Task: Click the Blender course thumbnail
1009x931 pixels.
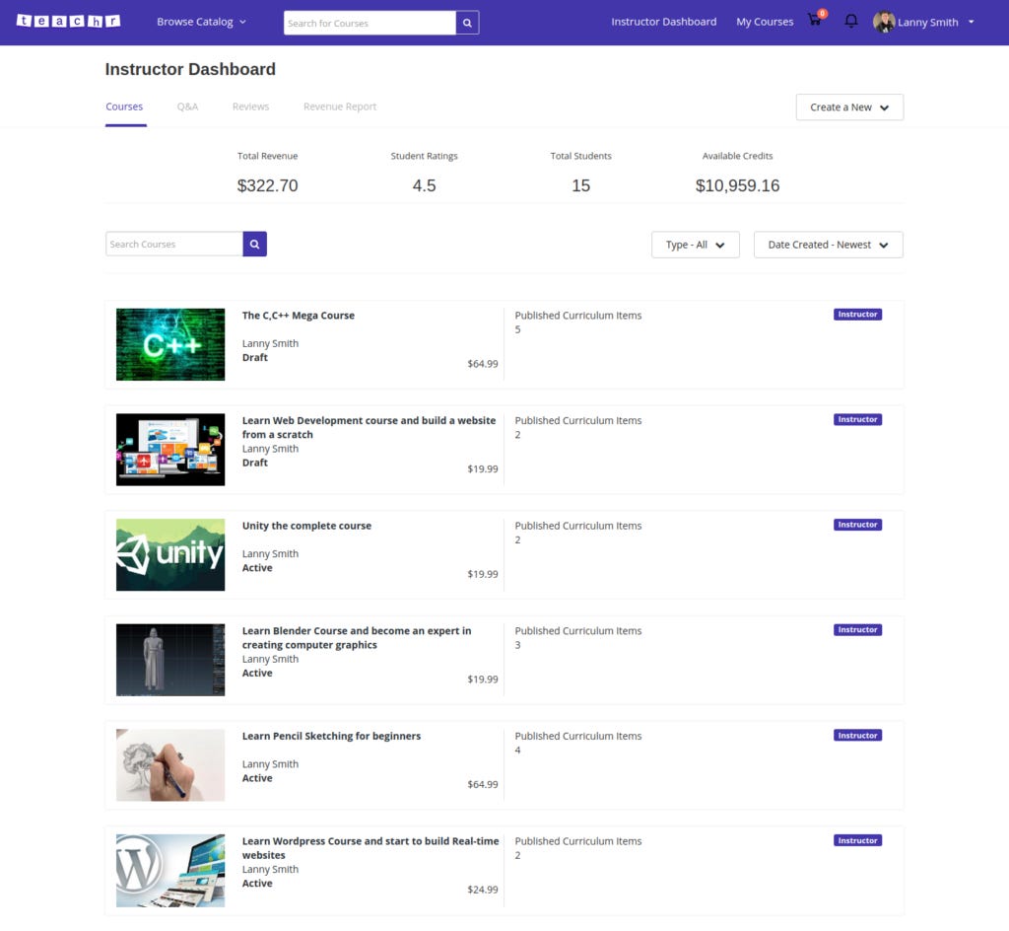Action: [x=170, y=660]
